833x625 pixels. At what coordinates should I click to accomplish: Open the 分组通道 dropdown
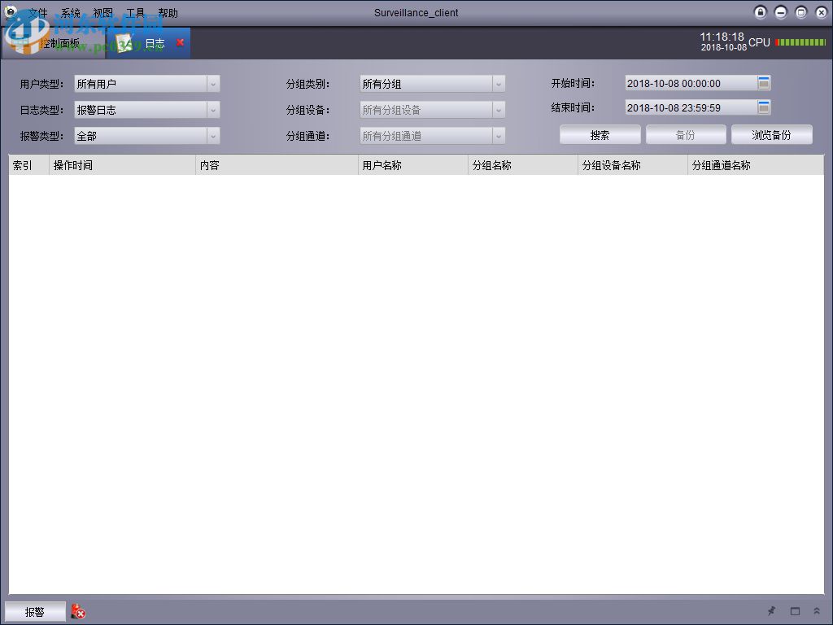[433, 136]
